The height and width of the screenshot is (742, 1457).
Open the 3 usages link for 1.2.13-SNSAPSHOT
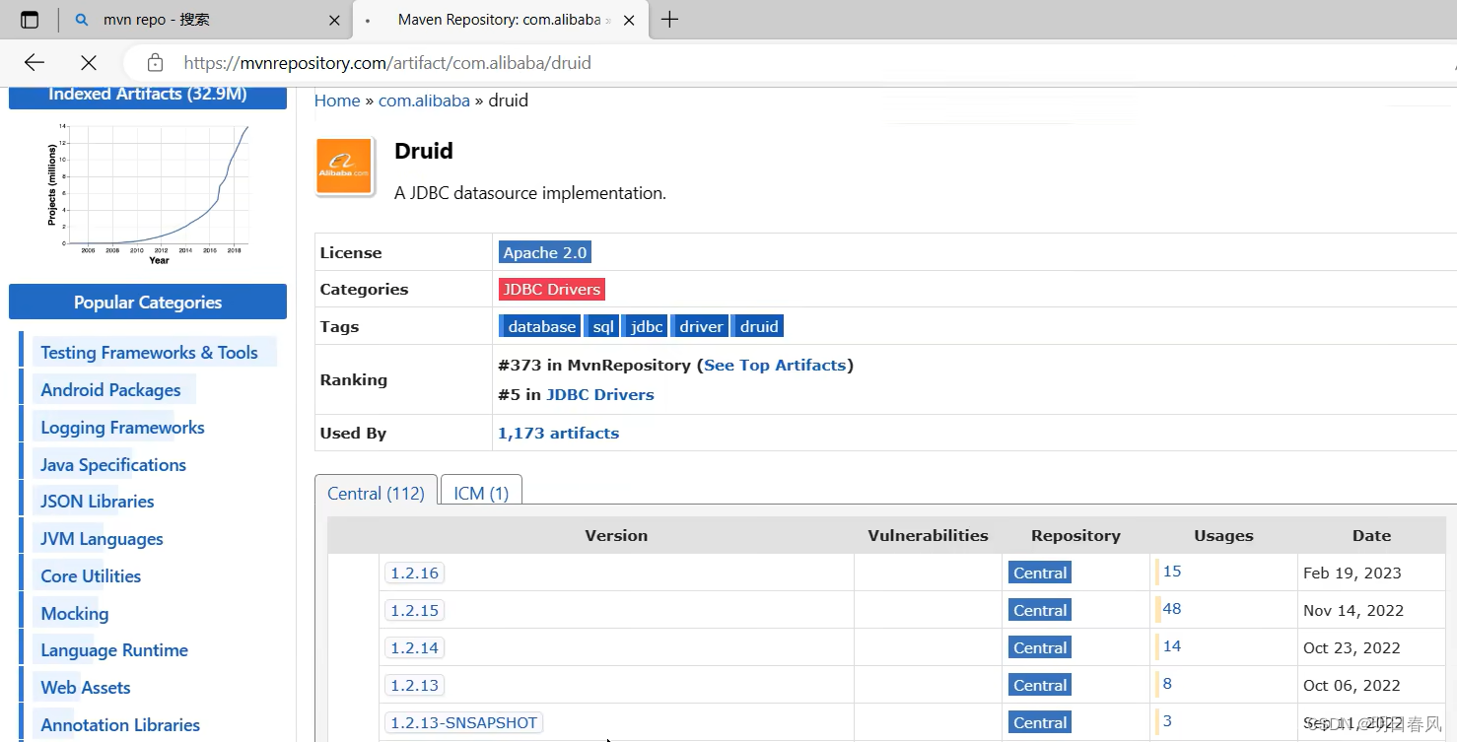coord(1167,721)
